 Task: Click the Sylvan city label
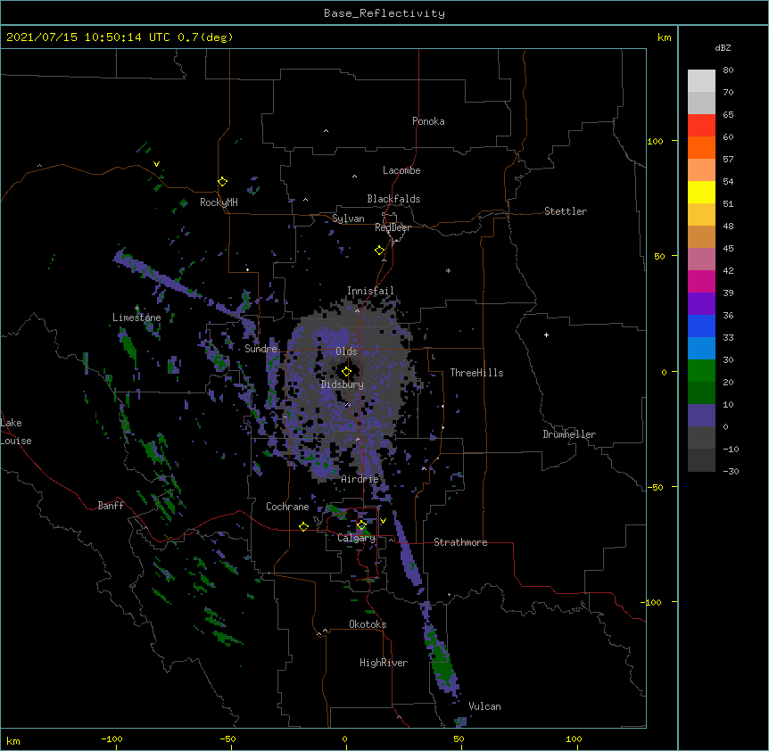348,219
